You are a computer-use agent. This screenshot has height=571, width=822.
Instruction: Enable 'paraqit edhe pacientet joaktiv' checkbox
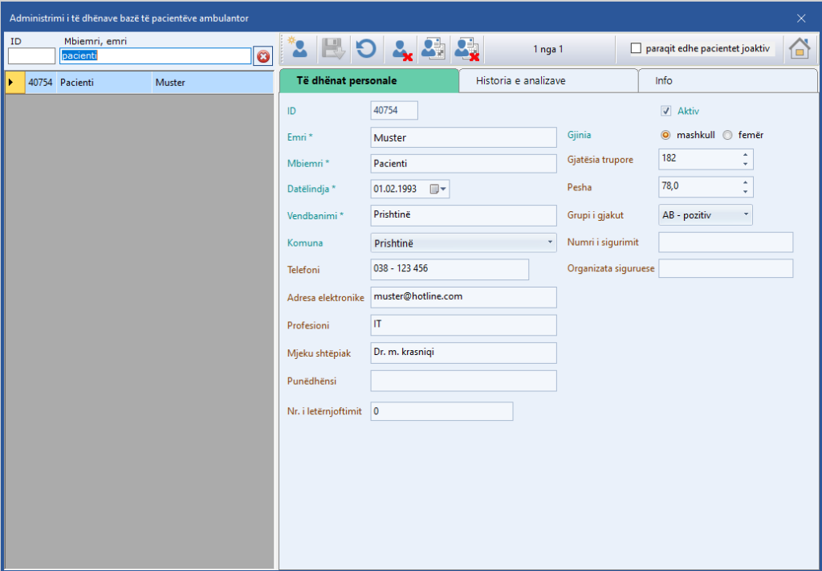coord(637,49)
